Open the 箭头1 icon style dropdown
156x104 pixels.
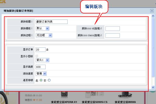42,60
